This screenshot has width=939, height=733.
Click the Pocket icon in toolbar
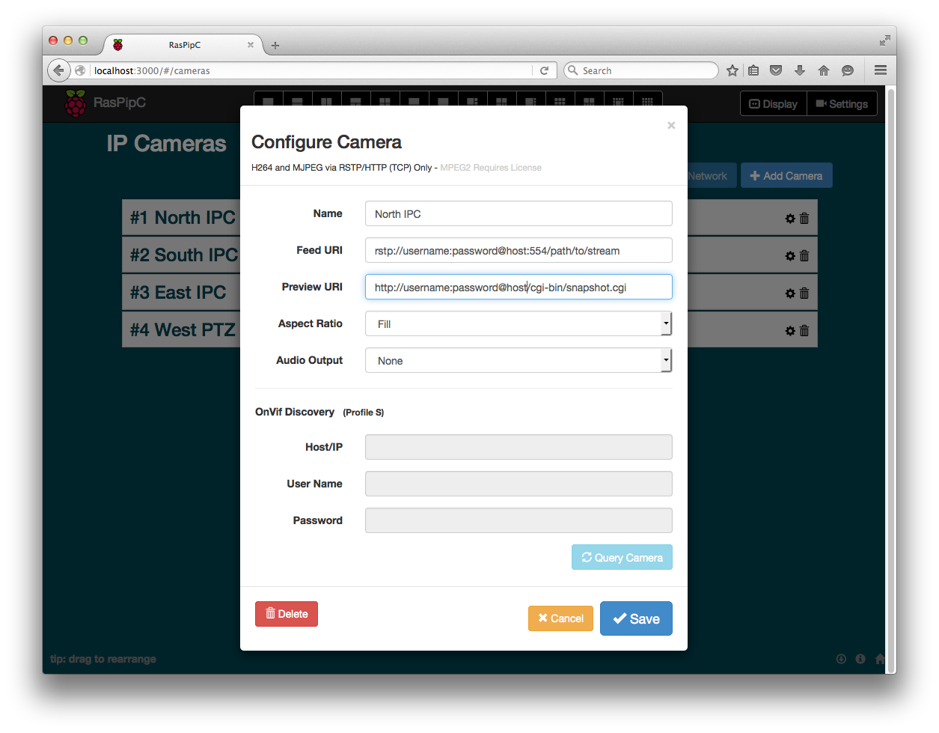pos(776,70)
